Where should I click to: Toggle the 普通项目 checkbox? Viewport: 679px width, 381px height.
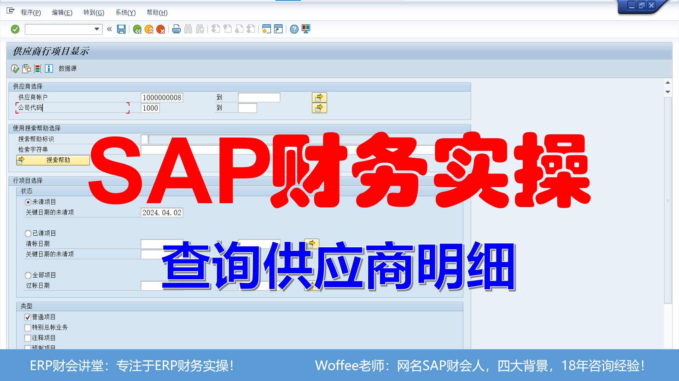tap(28, 317)
